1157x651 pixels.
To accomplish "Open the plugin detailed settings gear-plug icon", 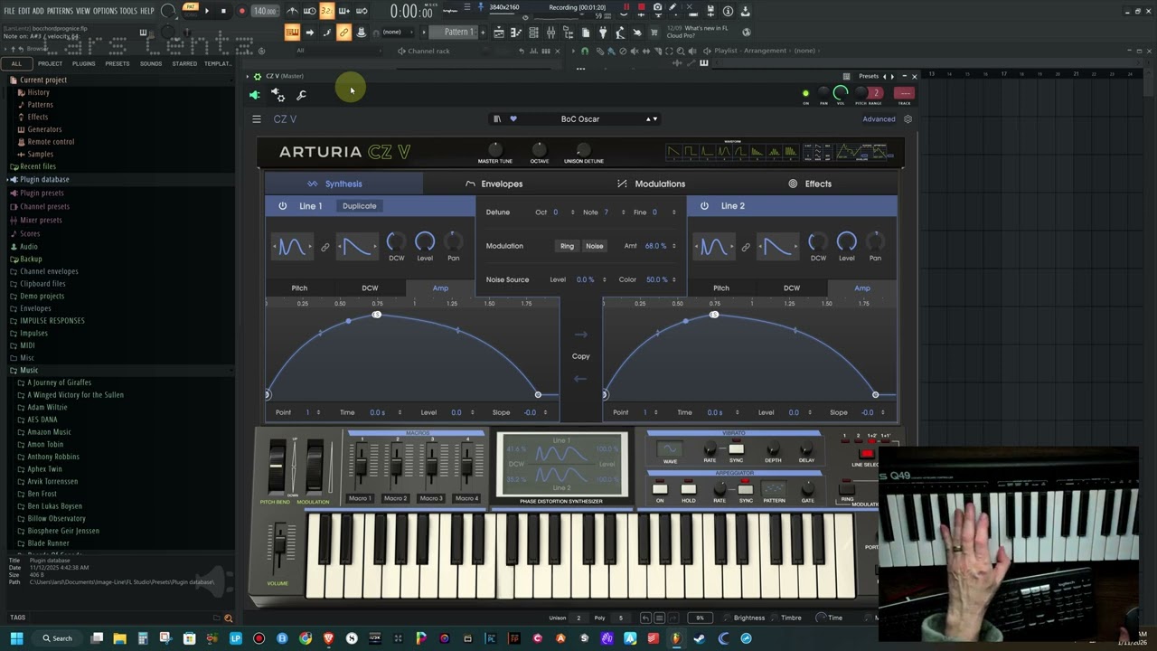I will (278, 95).
